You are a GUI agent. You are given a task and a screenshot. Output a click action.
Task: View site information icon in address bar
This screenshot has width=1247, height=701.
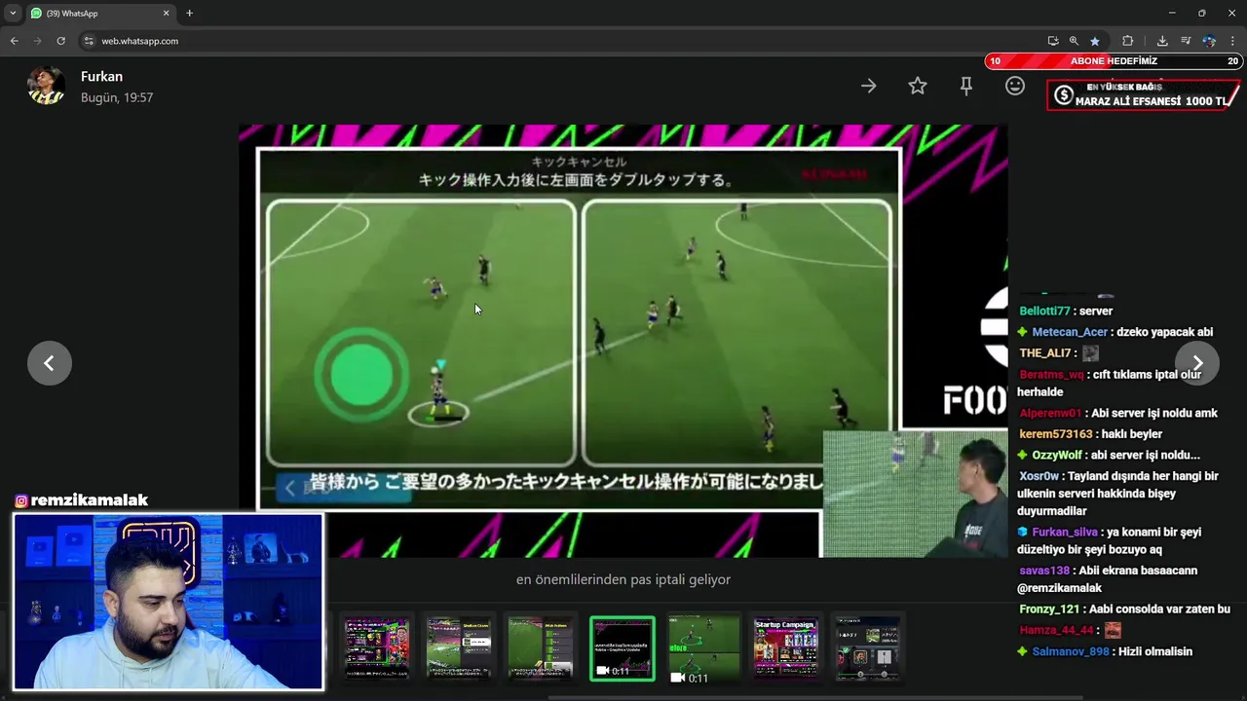click(x=89, y=41)
